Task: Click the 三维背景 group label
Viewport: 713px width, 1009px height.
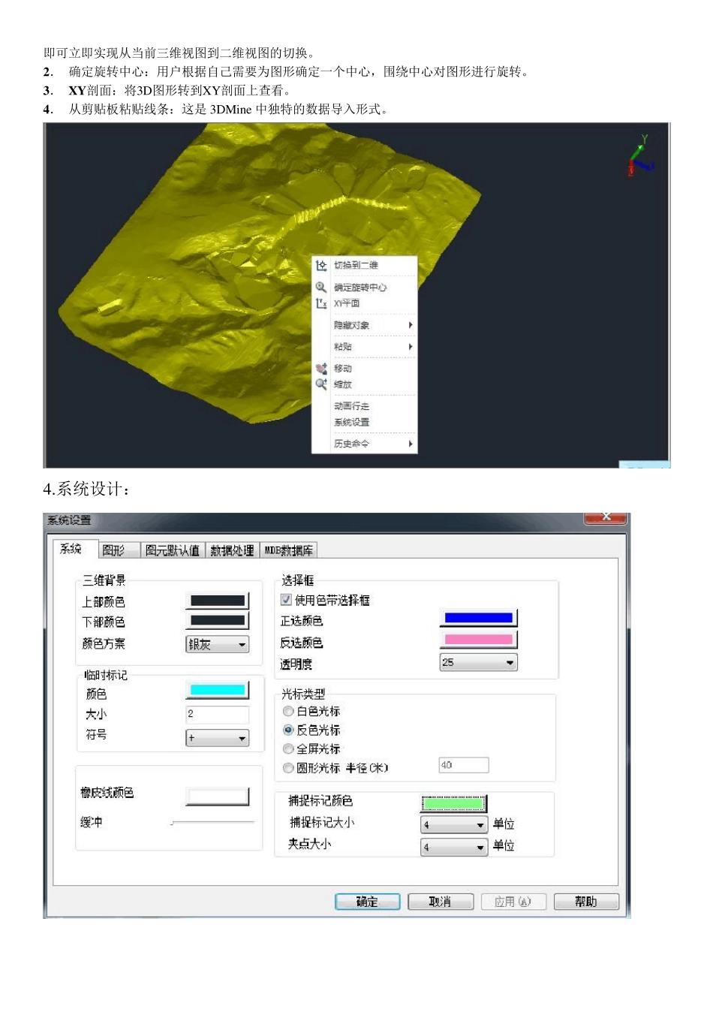Action: pyautogui.click(x=104, y=580)
